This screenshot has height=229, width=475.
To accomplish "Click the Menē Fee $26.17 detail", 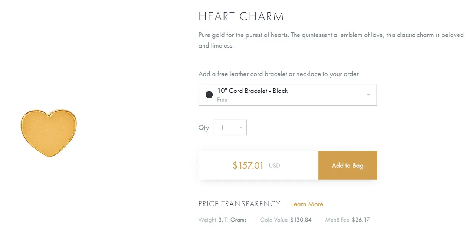I will (347, 220).
